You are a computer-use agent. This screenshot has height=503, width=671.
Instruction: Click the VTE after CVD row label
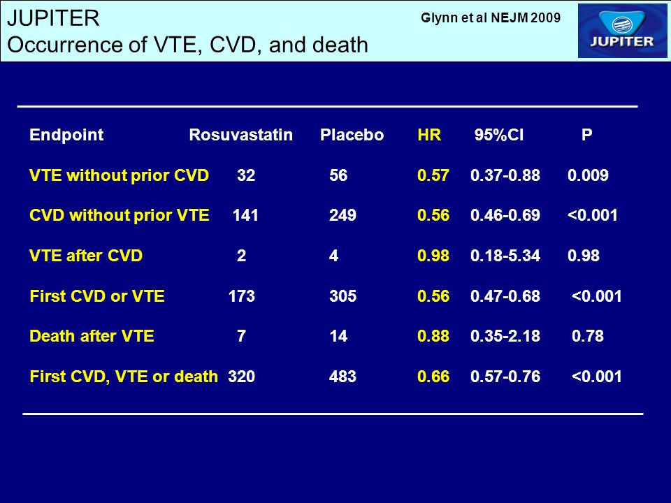[x=85, y=256]
